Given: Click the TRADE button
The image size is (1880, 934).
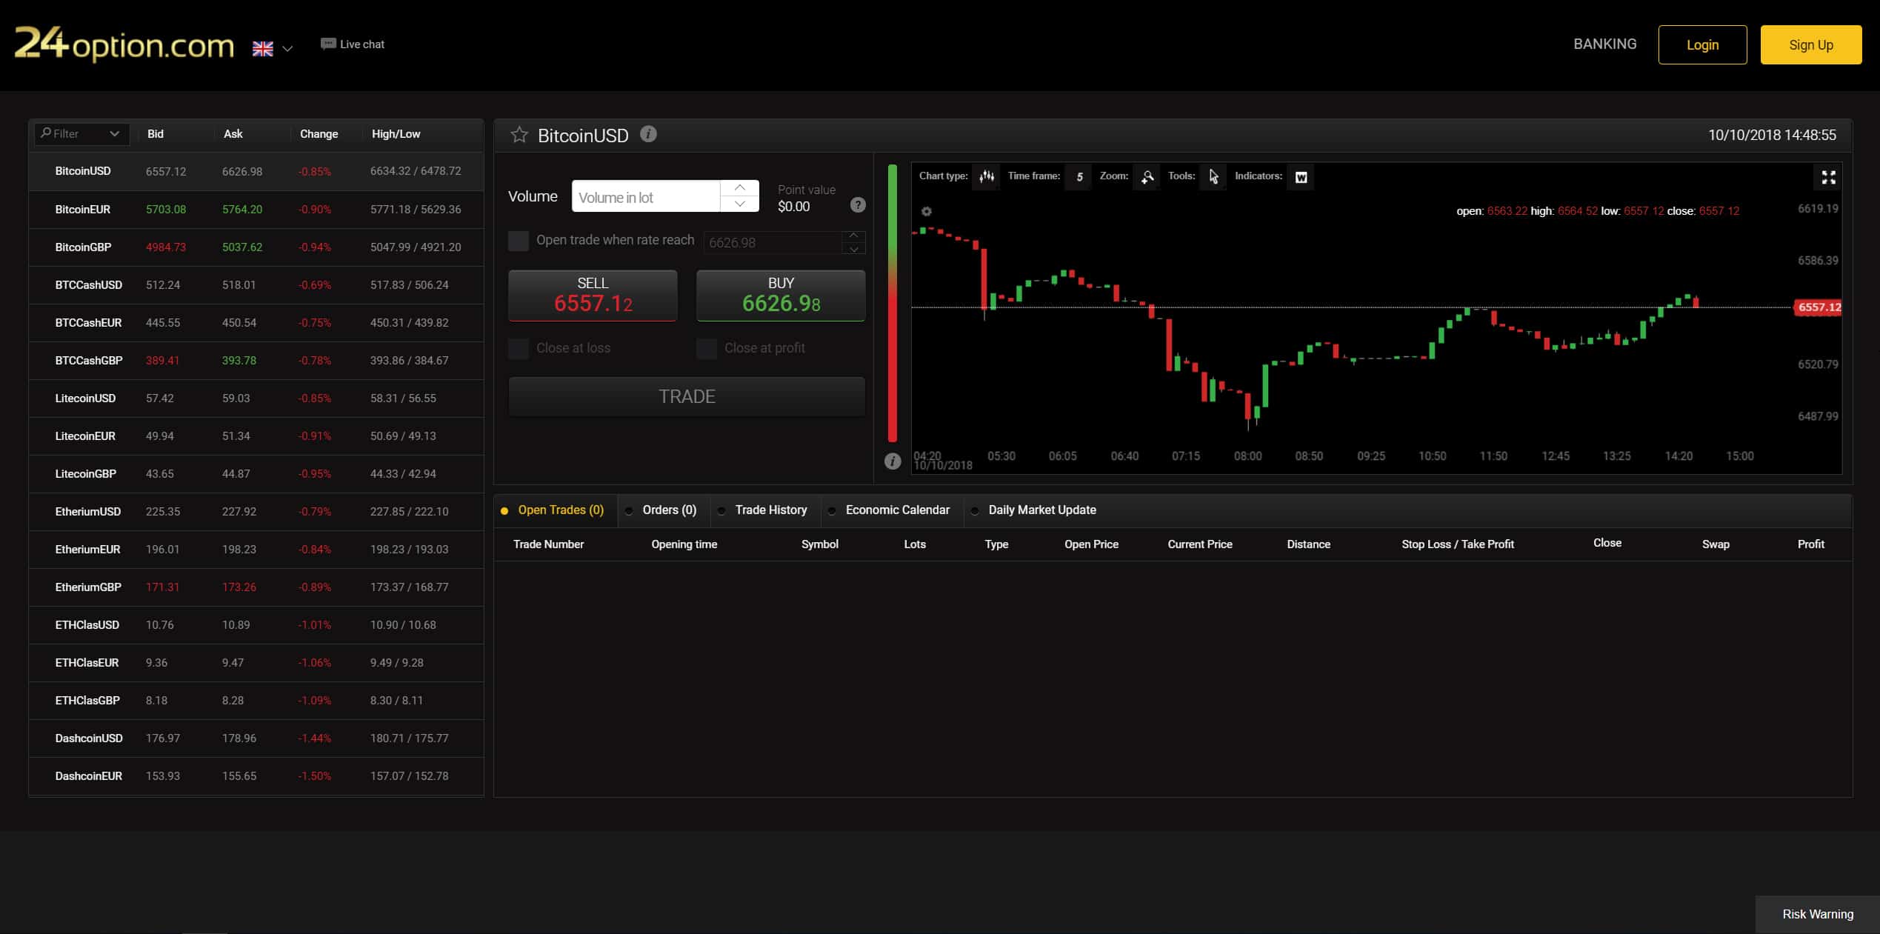Looking at the screenshot, I should (687, 397).
